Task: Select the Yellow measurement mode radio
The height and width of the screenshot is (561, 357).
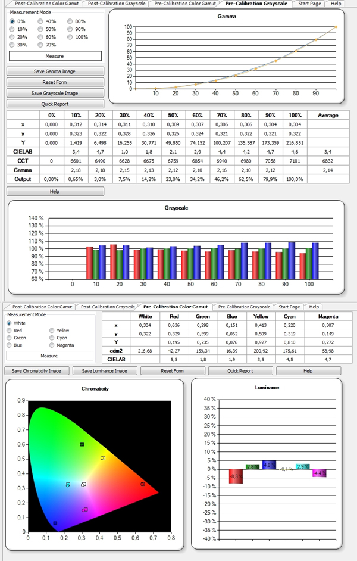Action: click(52, 330)
